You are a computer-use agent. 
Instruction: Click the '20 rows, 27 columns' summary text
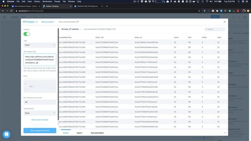click(70, 29)
